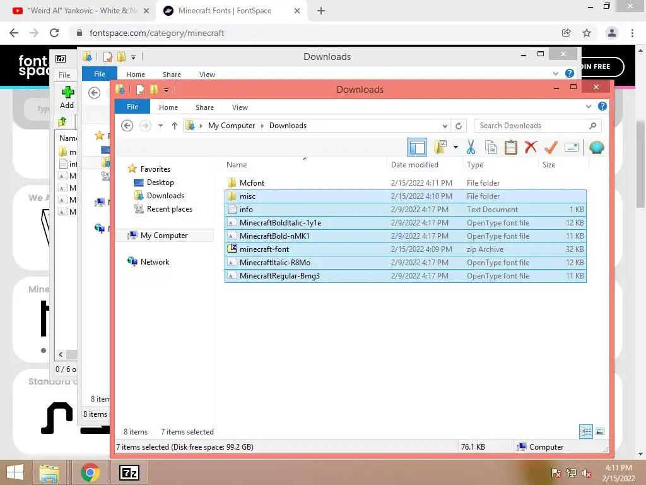The height and width of the screenshot is (485, 646).
Task: Sort files by Size column
Action: click(549, 165)
